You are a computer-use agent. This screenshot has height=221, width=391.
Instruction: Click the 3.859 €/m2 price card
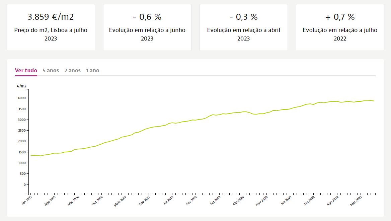[x=51, y=27]
